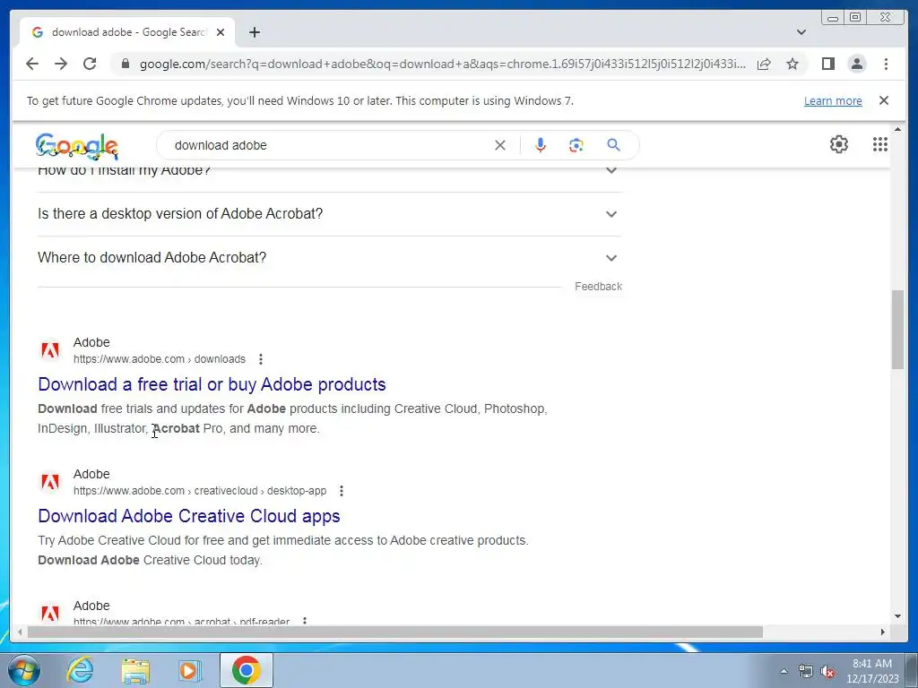Click the Chrome taskbar button
The width and height of the screenshot is (918, 688).
point(247,670)
